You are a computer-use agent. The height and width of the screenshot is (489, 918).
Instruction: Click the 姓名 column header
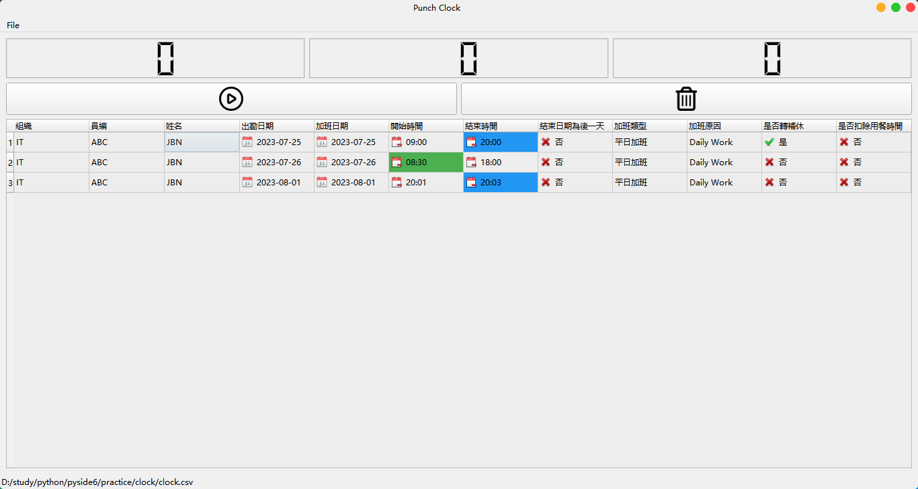(x=202, y=126)
